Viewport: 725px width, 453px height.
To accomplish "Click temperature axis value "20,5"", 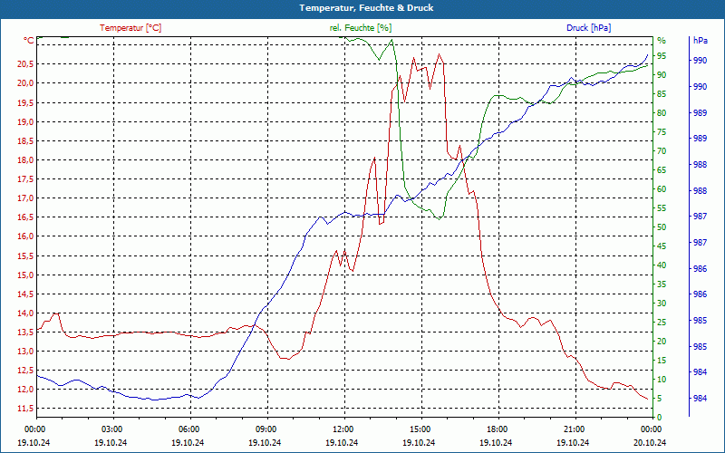I will coord(25,64).
